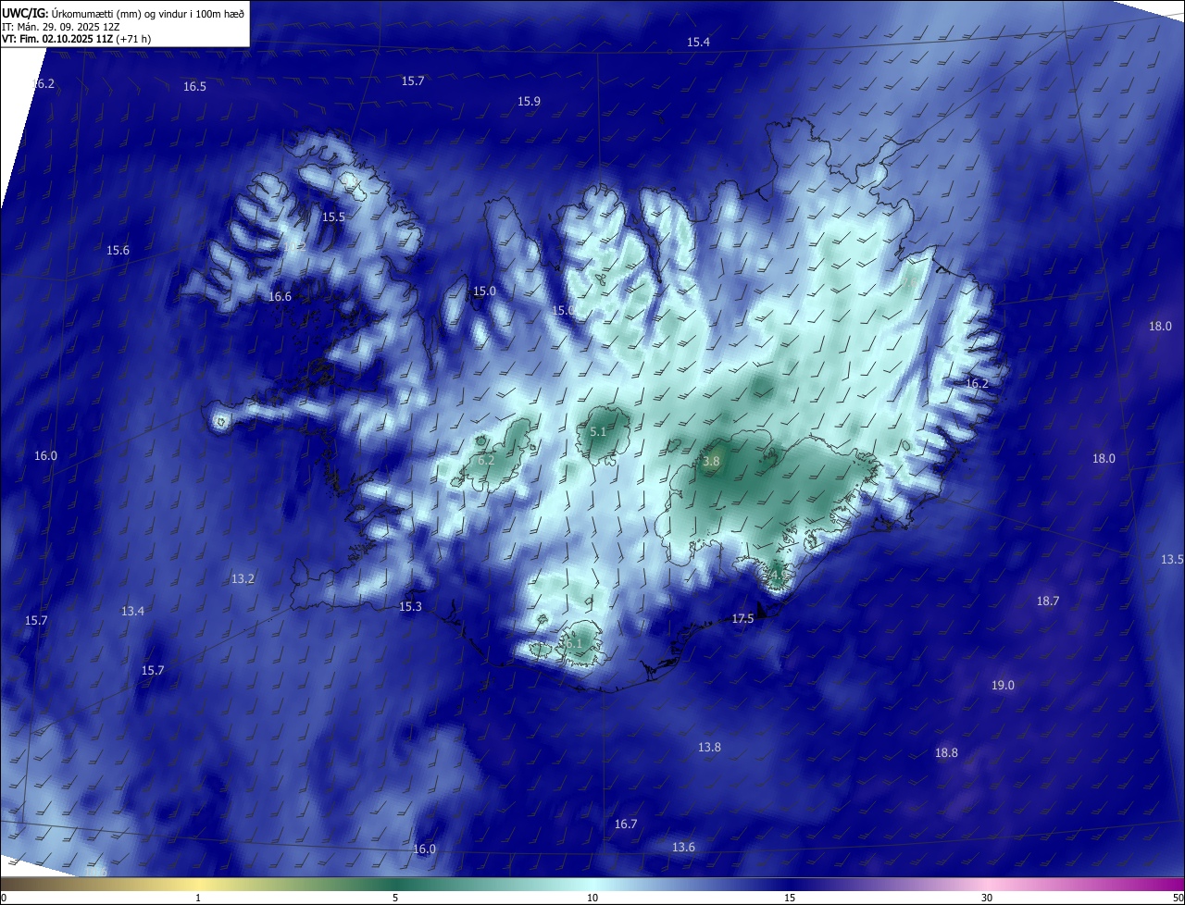Viewport: 1185px width, 905px height.
Task: Click the value 15.5 over the Westfjords
Action: pyautogui.click(x=333, y=217)
